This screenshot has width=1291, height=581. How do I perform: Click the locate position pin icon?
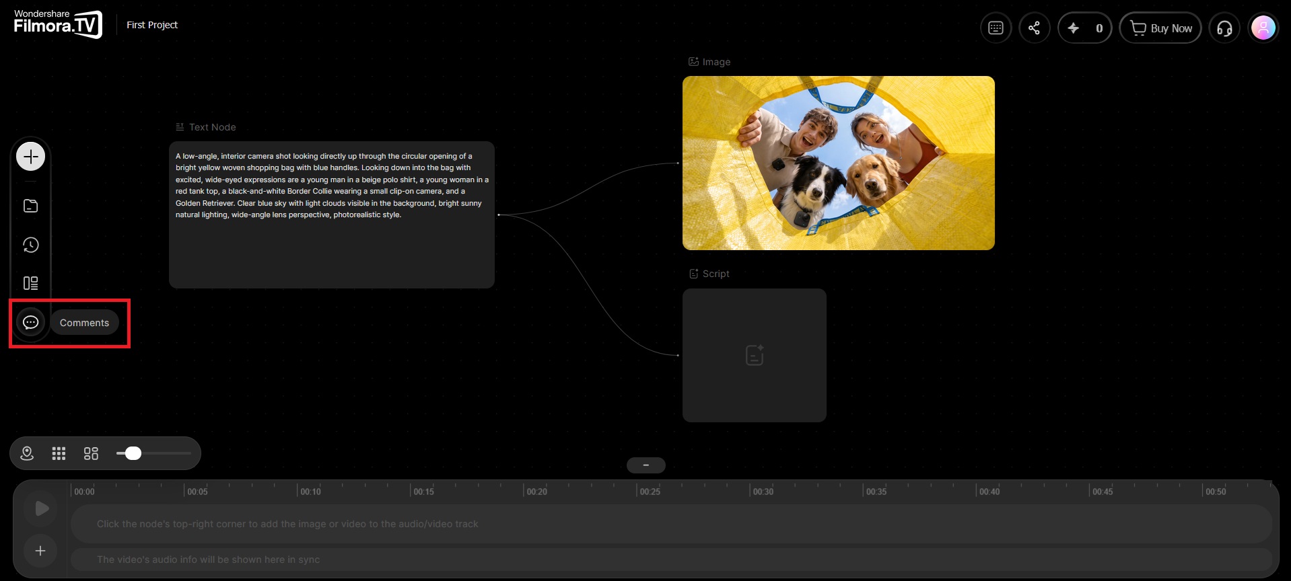(x=27, y=453)
